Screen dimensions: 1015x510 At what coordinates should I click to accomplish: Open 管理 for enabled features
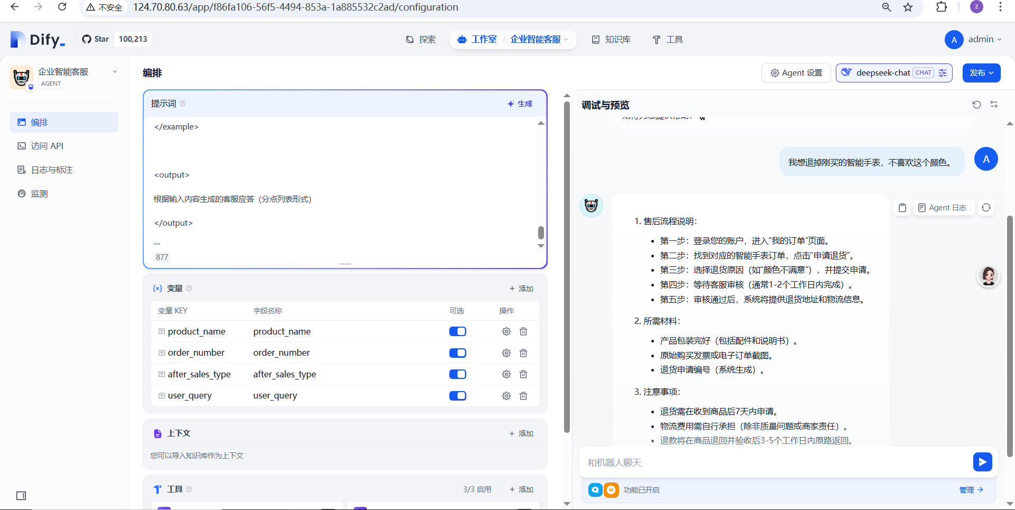click(x=971, y=490)
